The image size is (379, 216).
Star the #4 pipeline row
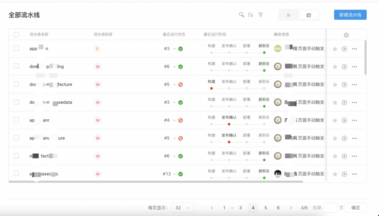335,120
